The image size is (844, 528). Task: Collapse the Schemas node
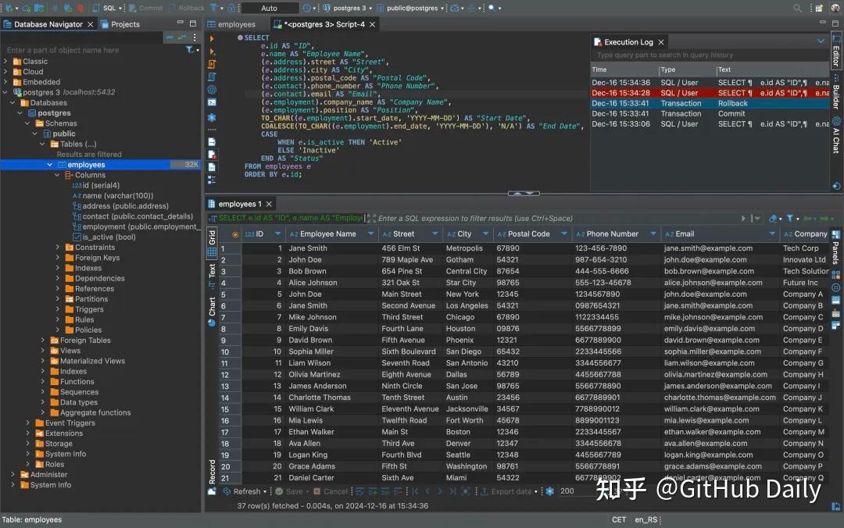click(x=28, y=123)
